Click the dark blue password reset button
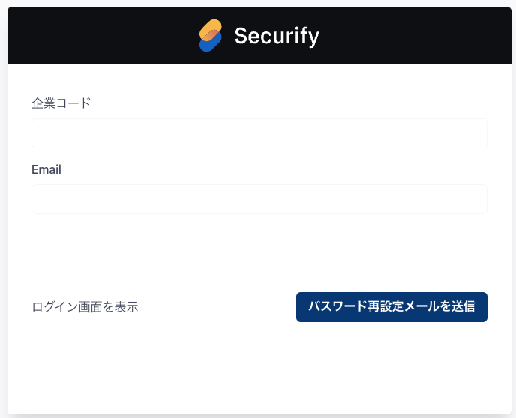516x418 pixels. pyautogui.click(x=391, y=307)
